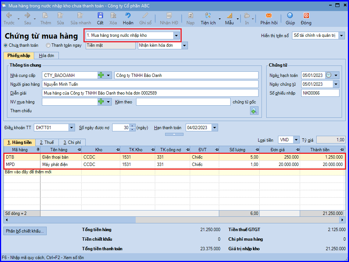Undo changes with Hoãn icon
349x262 pixels.
pyautogui.click(x=128, y=15)
